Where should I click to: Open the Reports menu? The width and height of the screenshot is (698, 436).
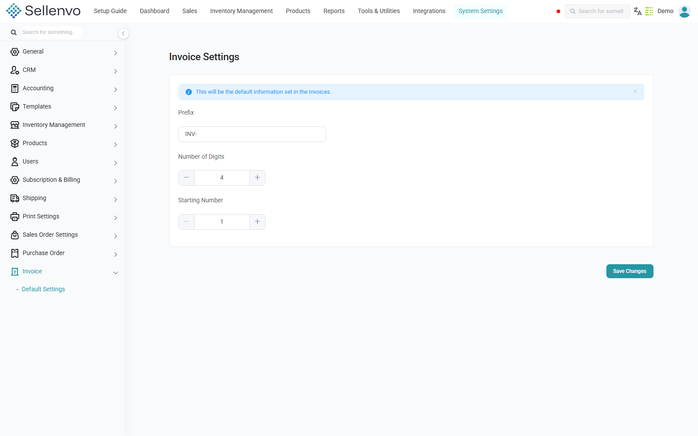(334, 11)
